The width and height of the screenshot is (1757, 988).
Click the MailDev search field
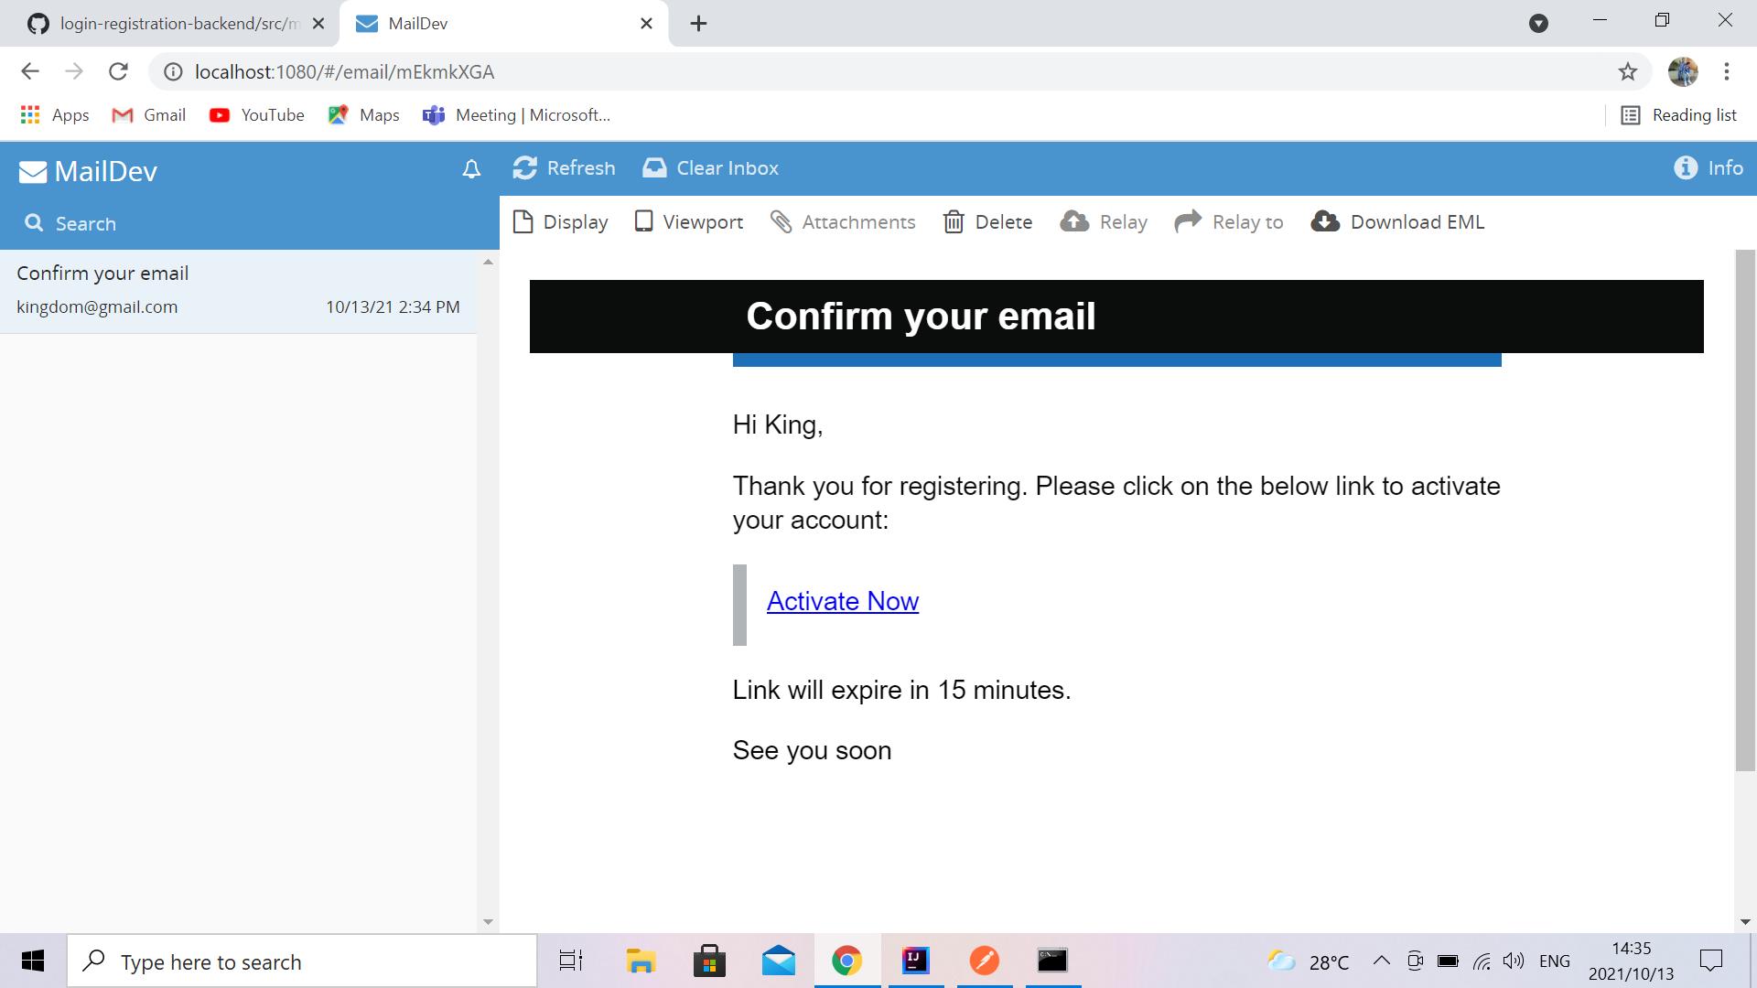pos(247,224)
